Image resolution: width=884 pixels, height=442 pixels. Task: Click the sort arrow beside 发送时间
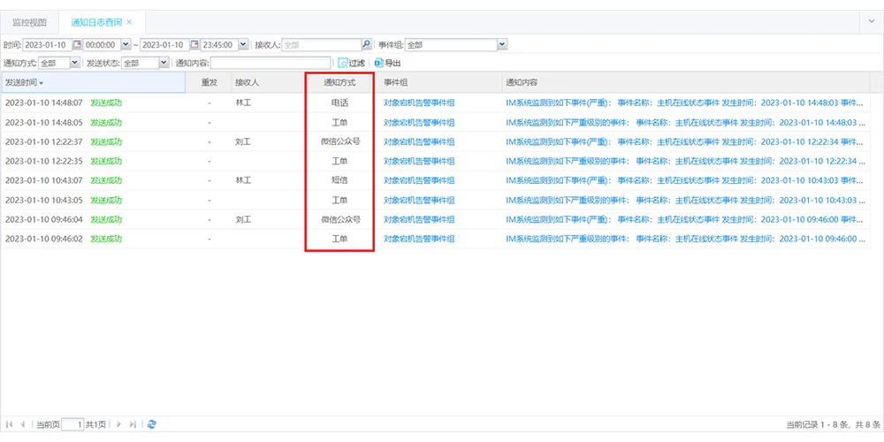(42, 83)
